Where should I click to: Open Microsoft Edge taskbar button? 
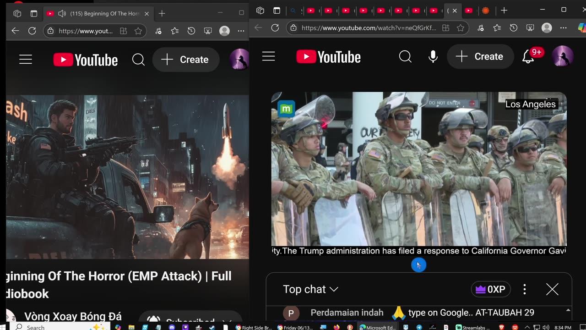378,327
